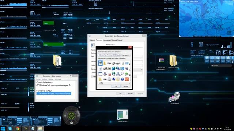Choose the networked computers icon in third row
This screenshot has width=234, height=131.
(118, 74)
